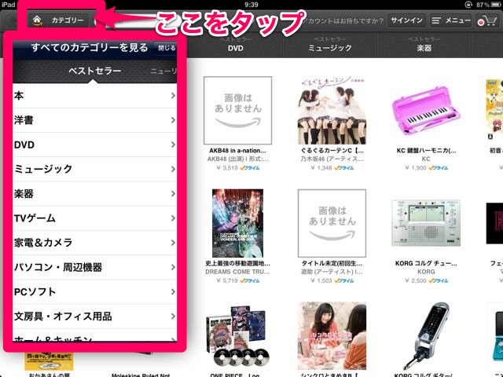The height and width of the screenshot is (377, 503).
Task: Expand chevron on ミュージック row
Action: tap(173, 169)
